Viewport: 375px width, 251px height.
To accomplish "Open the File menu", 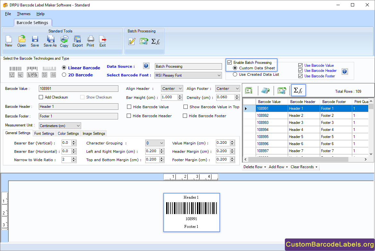I will tap(8, 14).
